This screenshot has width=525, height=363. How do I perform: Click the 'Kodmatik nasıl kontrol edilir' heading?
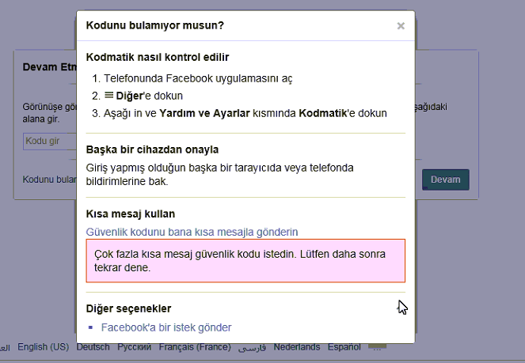point(158,57)
